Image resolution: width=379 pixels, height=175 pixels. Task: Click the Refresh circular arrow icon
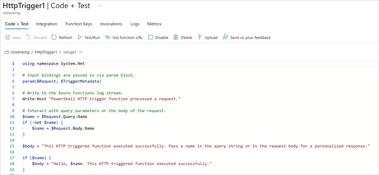click(x=54, y=38)
